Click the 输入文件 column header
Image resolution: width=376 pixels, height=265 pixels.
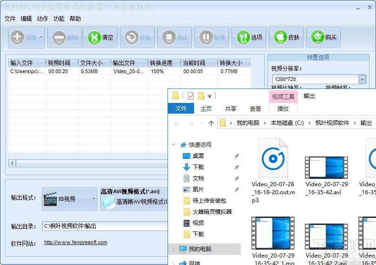coord(27,63)
